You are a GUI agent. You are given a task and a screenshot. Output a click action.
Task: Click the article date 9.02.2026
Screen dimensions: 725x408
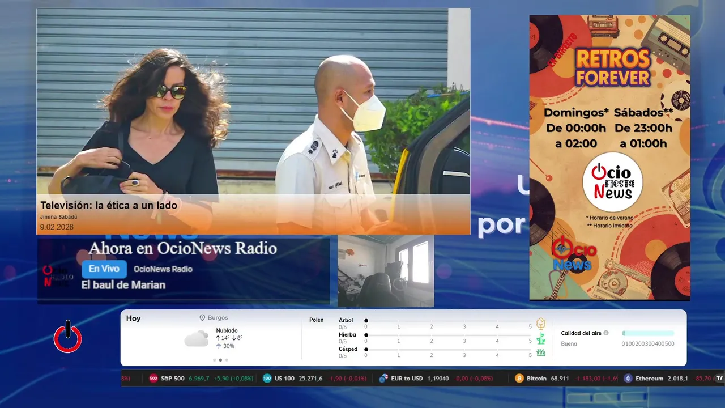57,227
